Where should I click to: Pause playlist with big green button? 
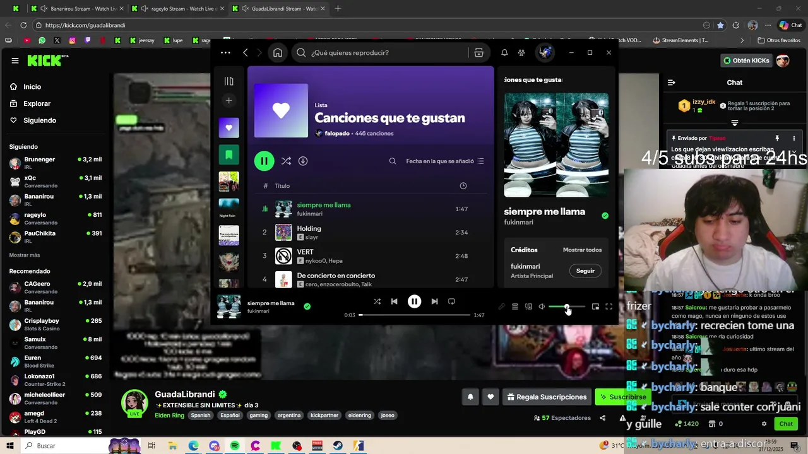(264, 161)
